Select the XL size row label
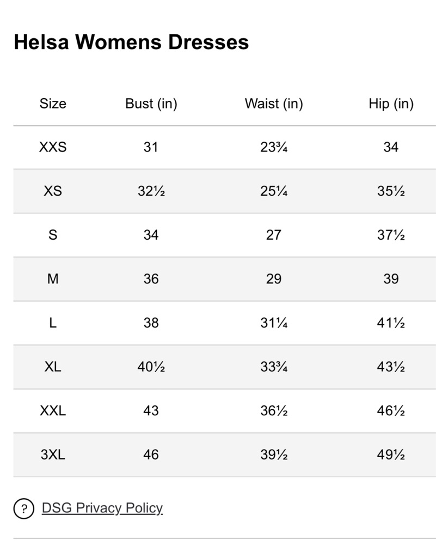The image size is (436, 545). pos(53,367)
